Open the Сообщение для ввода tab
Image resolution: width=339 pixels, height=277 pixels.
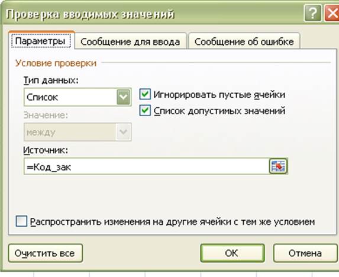click(130, 41)
